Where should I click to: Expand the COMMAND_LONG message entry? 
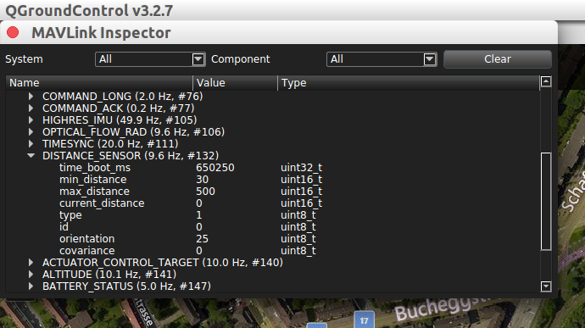(x=31, y=97)
